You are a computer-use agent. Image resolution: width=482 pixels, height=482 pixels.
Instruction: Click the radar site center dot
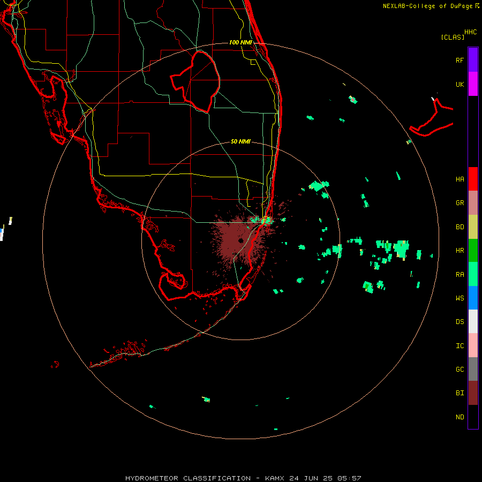[240, 240]
